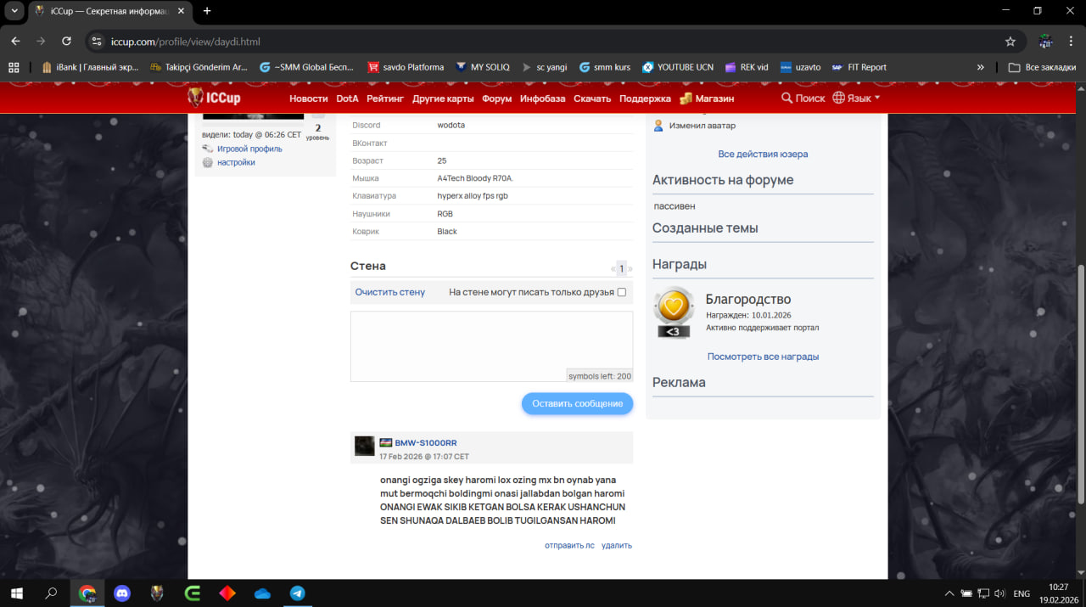Open the Другие карты menu

(x=443, y=98)
